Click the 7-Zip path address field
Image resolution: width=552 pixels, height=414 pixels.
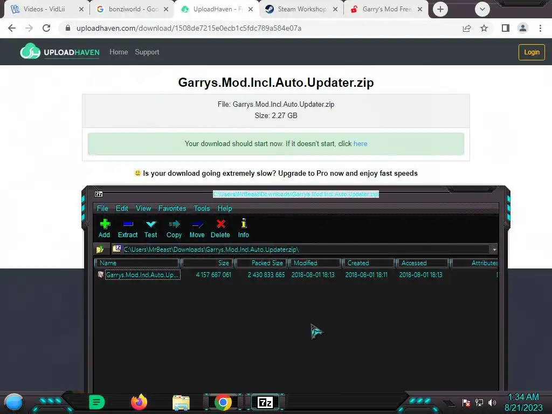301,250
